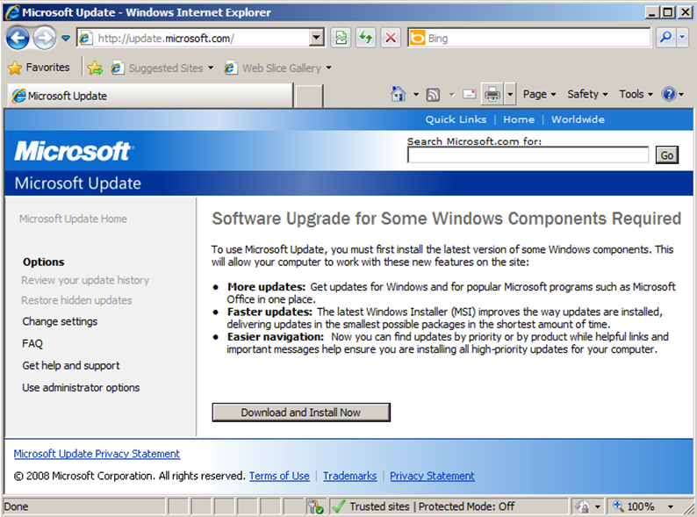The width and height of the screenshot is (697, 517).
Task: Click the status bar security lock icon
Action: [x=582, y=506]
